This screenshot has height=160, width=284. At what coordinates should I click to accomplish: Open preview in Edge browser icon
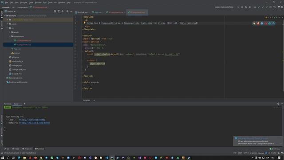click(273, 24)
